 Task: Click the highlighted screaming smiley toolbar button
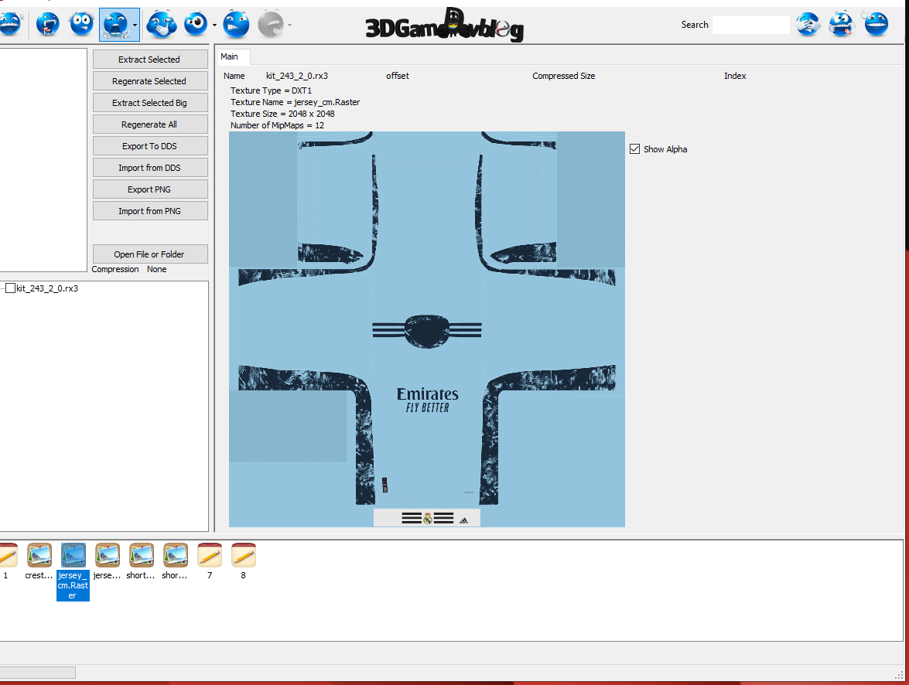pyautogui.click(x=116, y=25)
